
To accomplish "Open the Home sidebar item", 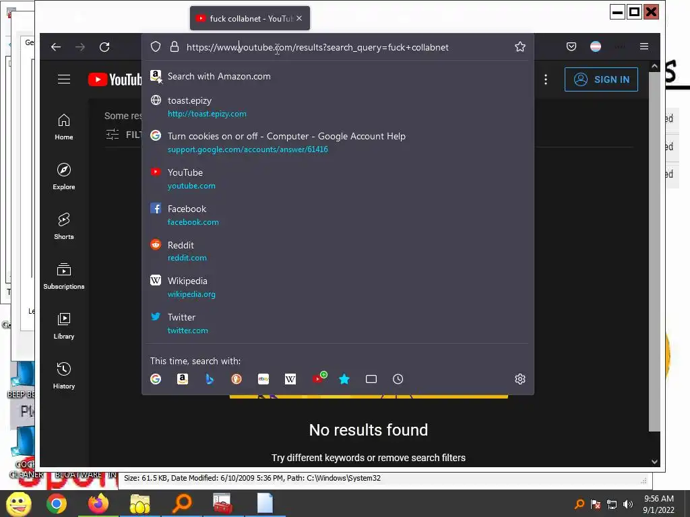I will pyautogui.click(x=64, y=127).
